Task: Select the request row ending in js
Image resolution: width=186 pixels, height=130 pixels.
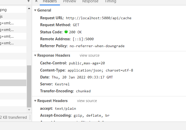Action: 13,16
